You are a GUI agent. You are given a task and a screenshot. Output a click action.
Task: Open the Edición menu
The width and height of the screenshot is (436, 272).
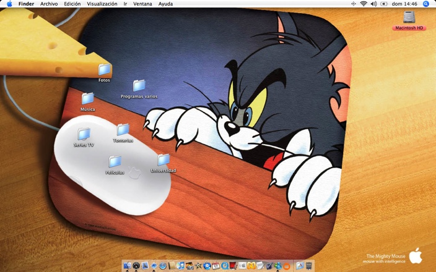point(72,4)
